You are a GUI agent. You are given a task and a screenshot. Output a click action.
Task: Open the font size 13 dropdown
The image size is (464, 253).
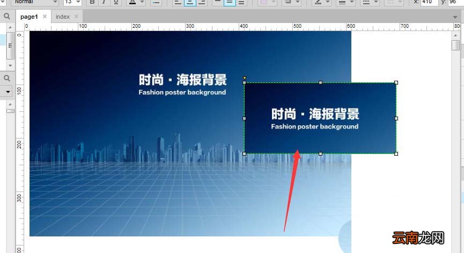point(72,2)
